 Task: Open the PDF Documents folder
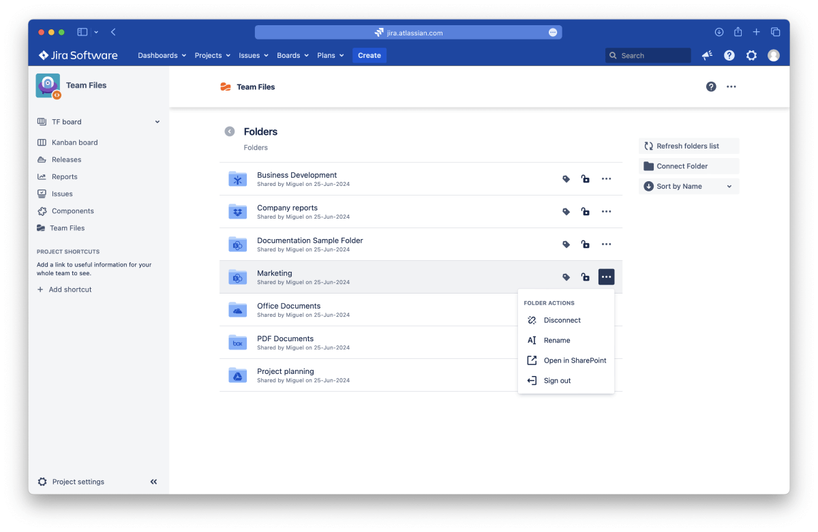click(x=285, y=339)
